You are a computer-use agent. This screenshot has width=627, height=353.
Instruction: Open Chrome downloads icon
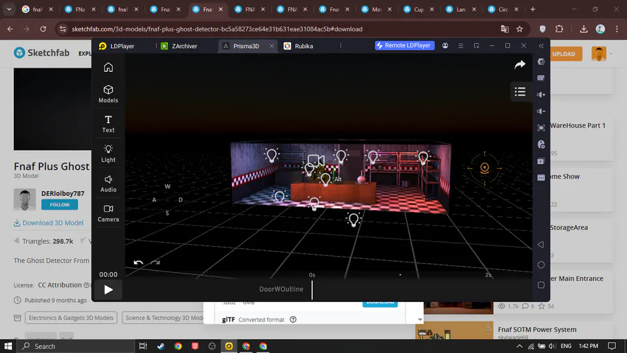point(583,29)
